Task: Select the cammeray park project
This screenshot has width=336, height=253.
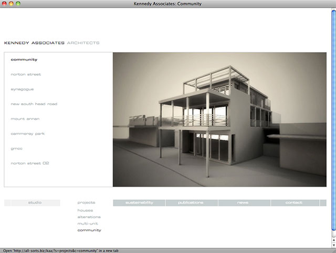Action: point(28,134)
